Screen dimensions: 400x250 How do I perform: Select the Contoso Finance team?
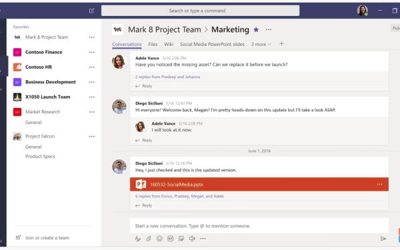43,52
